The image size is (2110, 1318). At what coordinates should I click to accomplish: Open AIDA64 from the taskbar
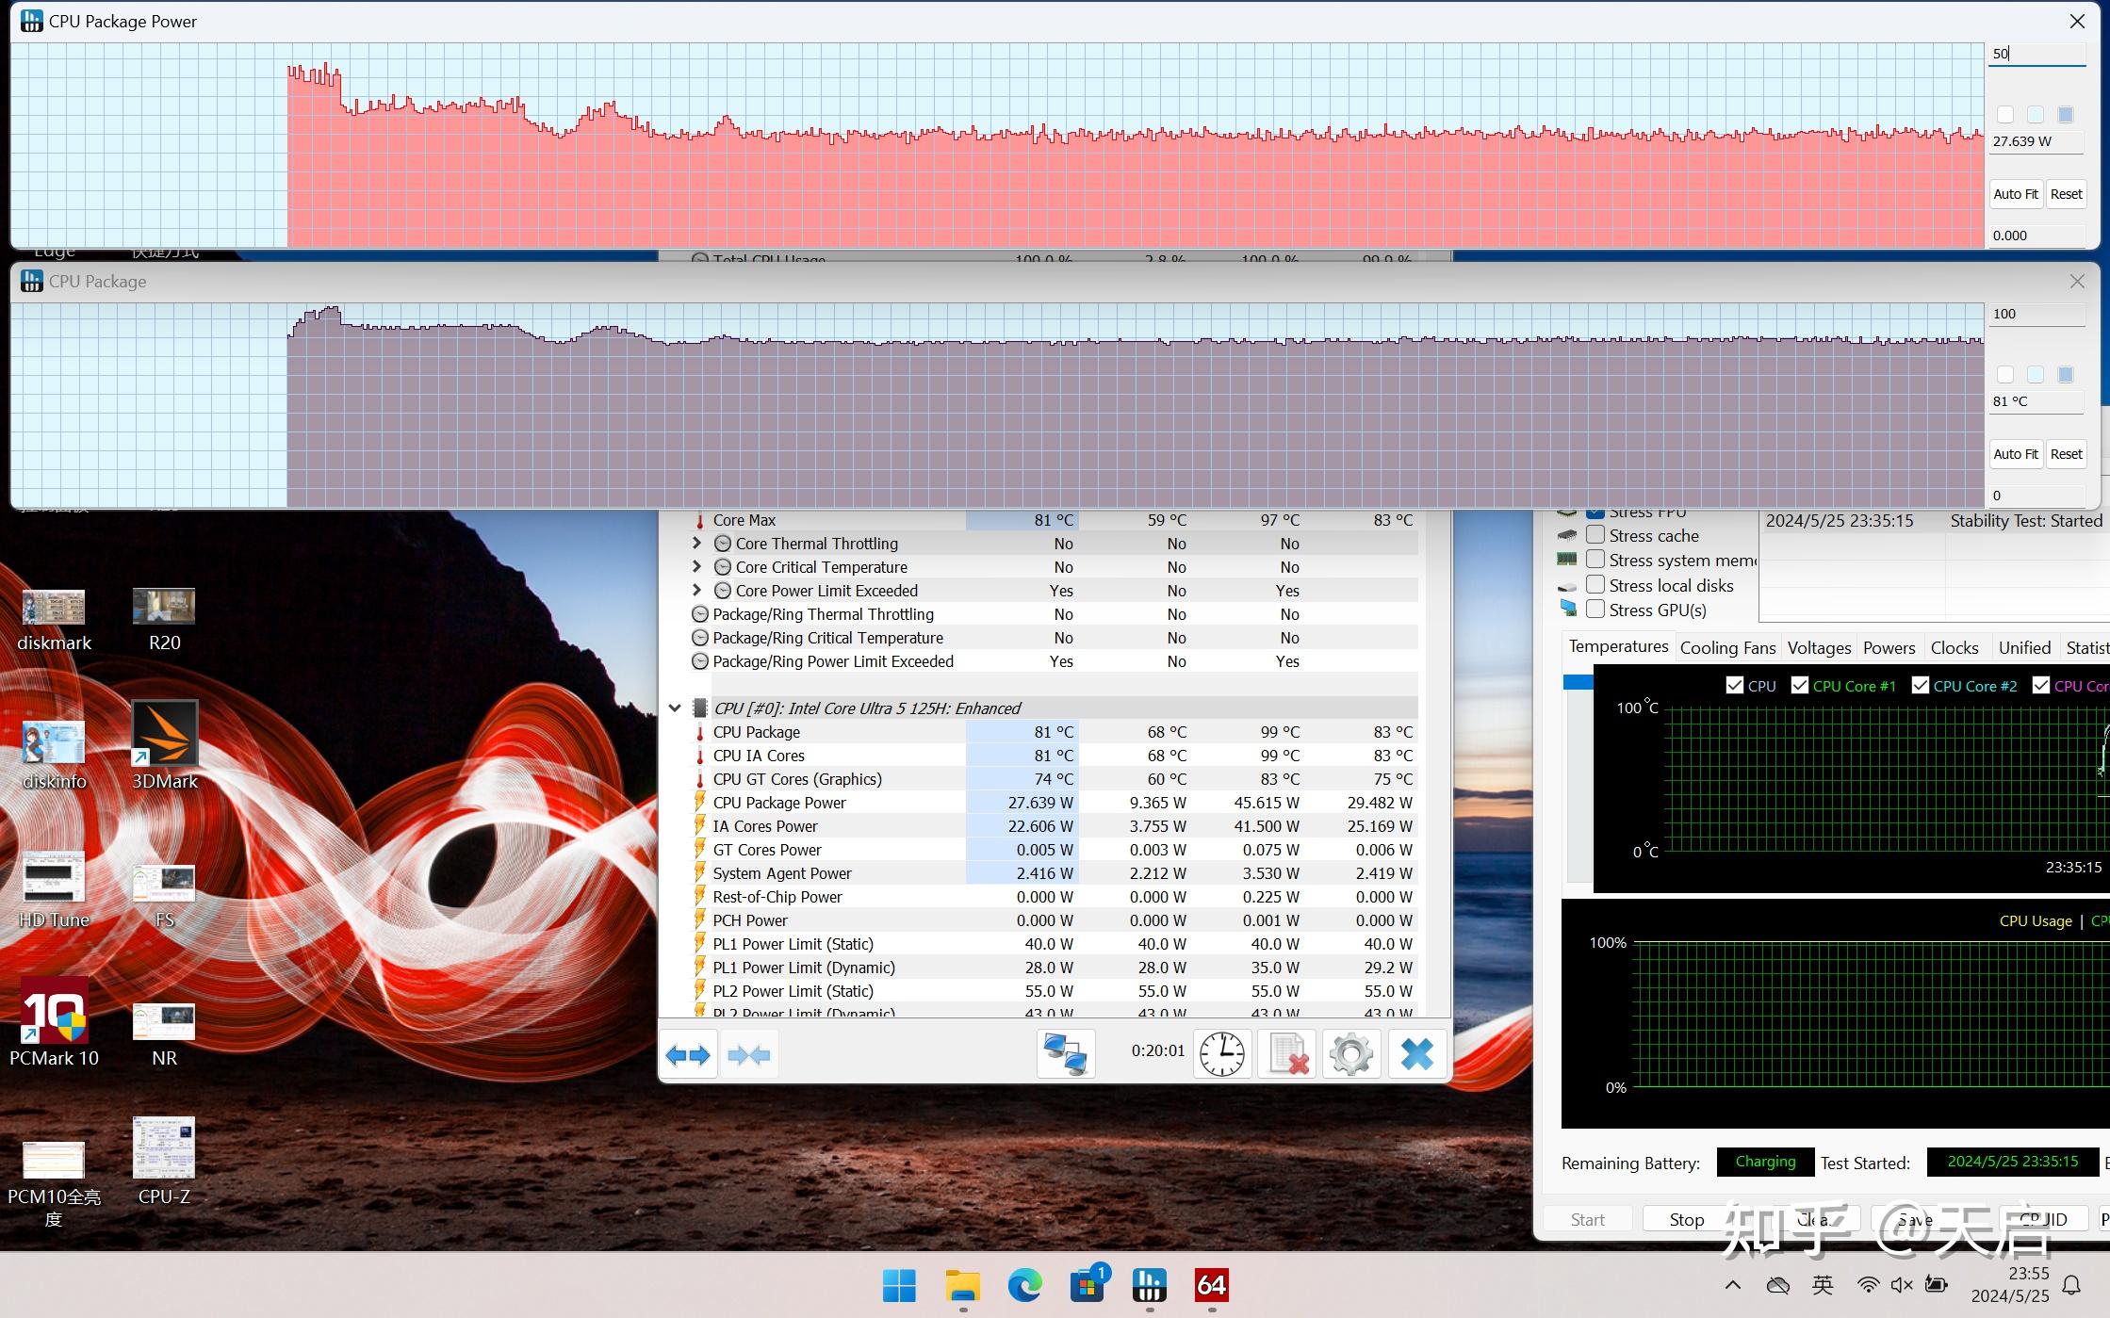(x=1211, y=1284)
